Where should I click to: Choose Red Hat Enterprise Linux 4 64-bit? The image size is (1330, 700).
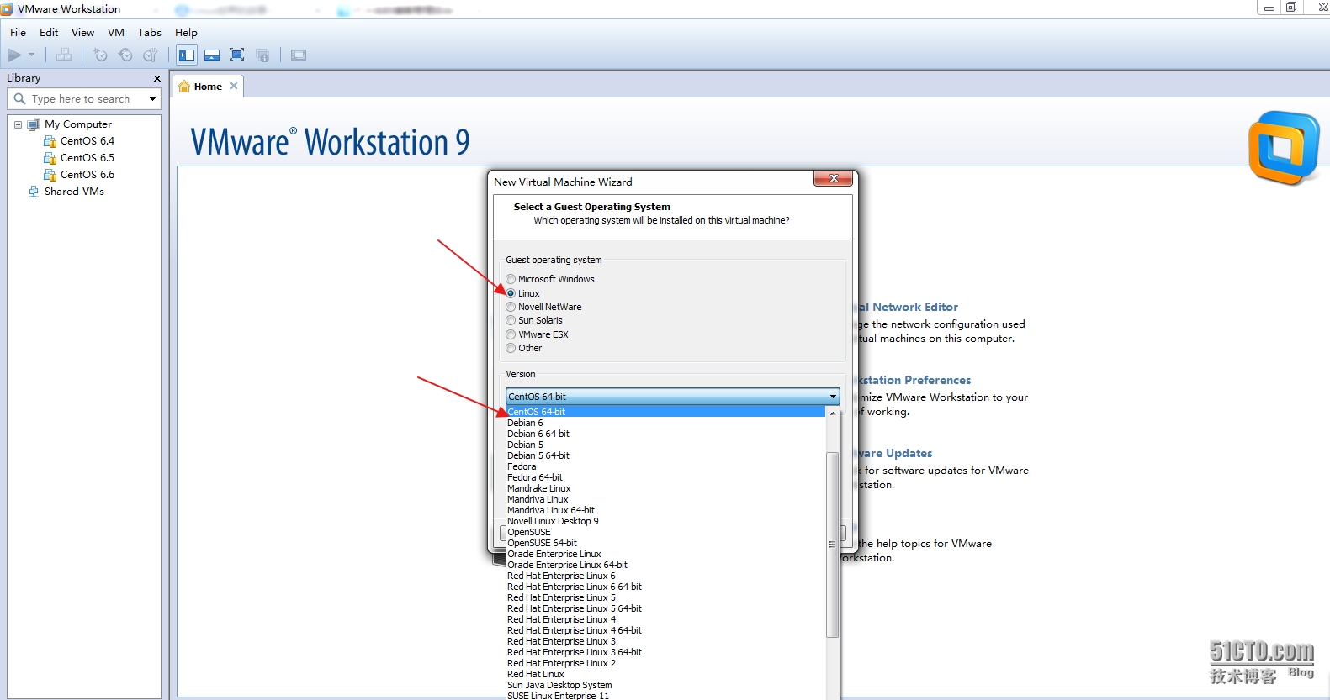coord(665,630)
